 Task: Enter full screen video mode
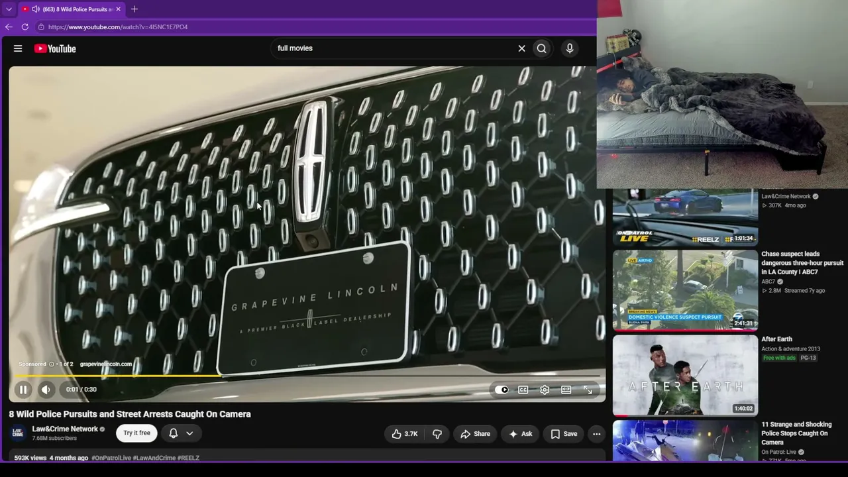tap(588, 390)
